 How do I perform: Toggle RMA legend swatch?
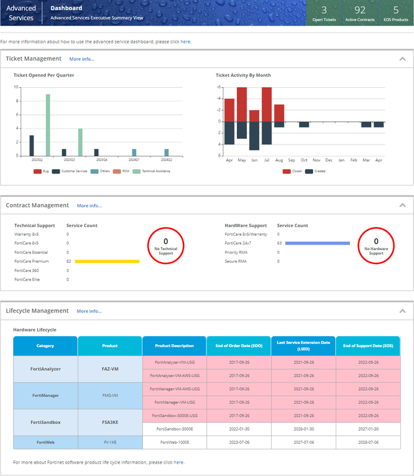pos(117,172)
